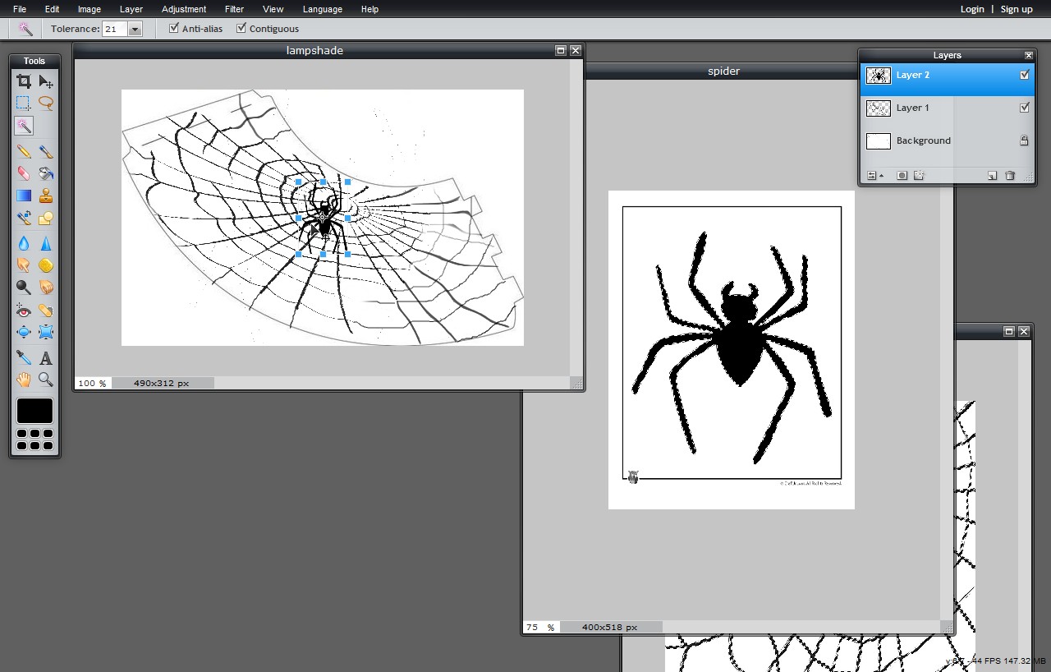This screenshot has height=672, width=1051.
Task: Select the Red Eye Reduction tool
Action: pos(24,311)
